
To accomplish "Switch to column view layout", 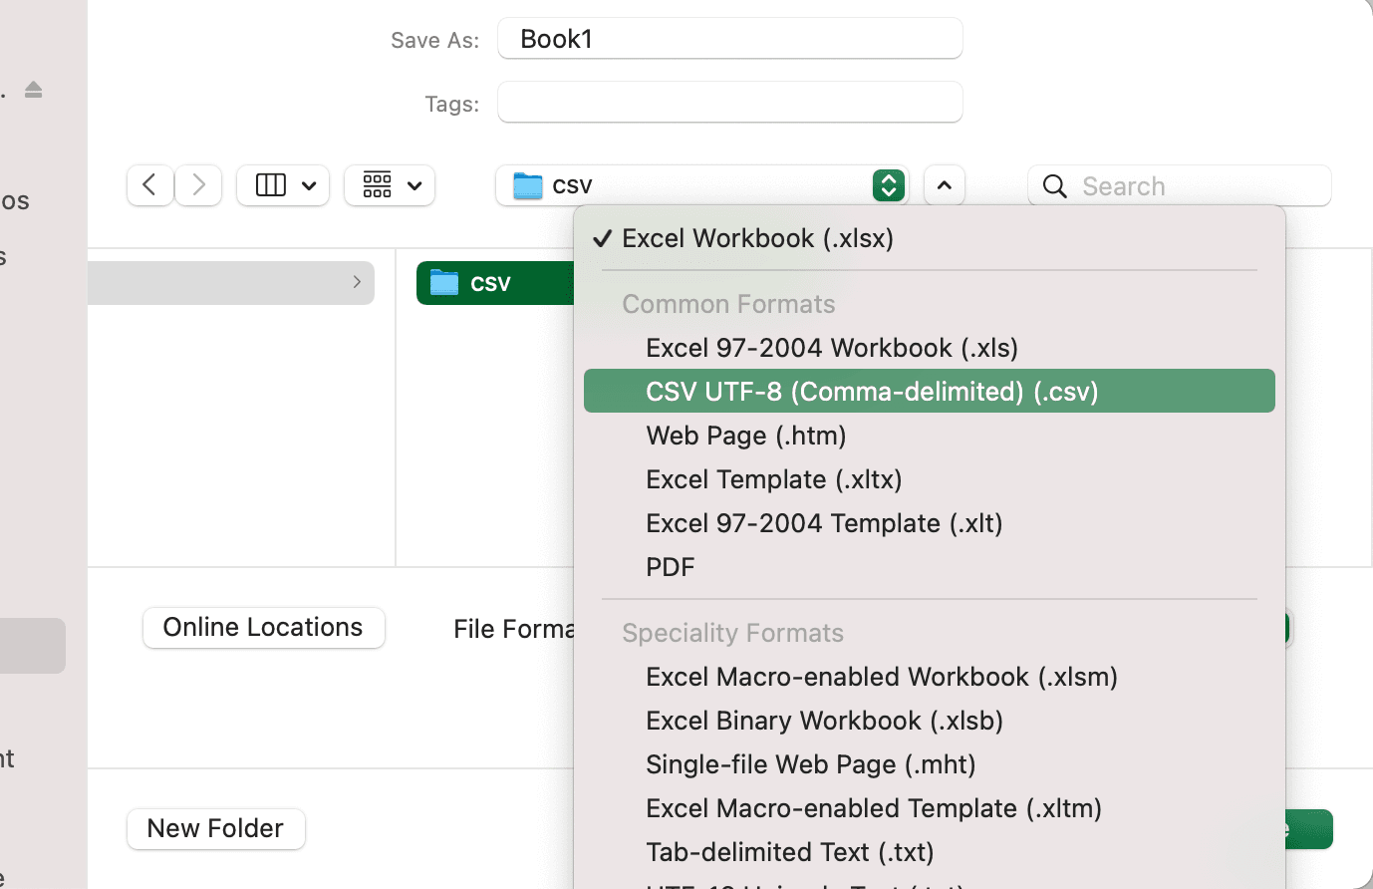I will coord(270,184).
